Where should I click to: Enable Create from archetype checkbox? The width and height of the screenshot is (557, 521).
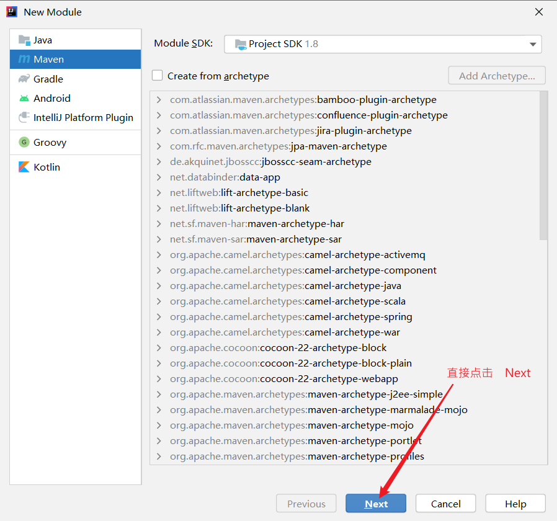click(x=158, y=76)
